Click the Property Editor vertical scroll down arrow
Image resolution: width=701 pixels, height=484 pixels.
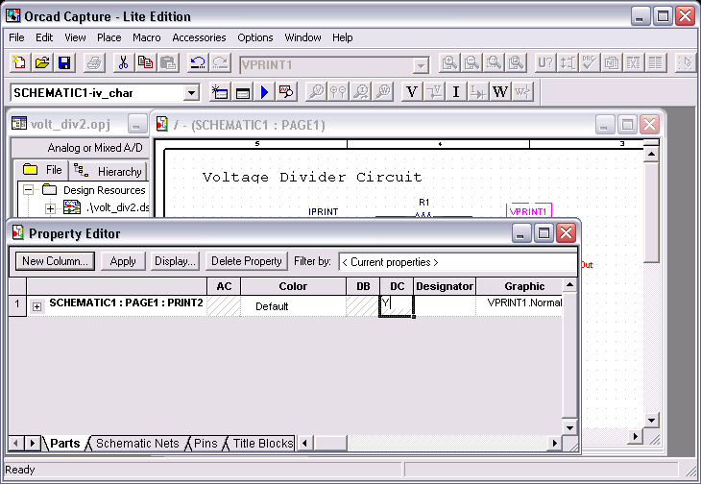569,427
